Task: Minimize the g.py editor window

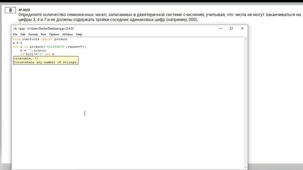Action: [x=221, y=28]
